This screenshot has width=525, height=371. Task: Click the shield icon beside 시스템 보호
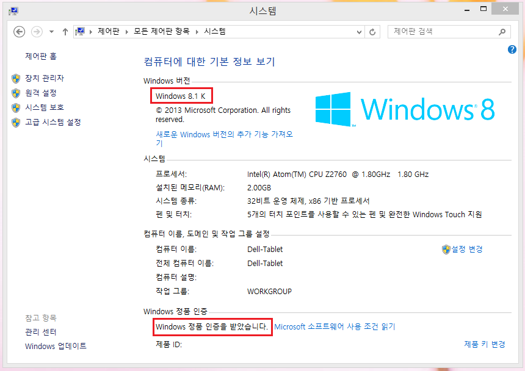click(16, 108)
